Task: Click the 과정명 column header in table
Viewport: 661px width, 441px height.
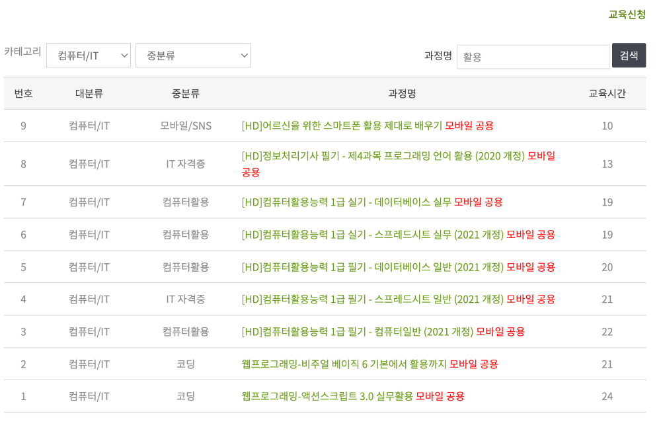Action: (x=402, y=94)
